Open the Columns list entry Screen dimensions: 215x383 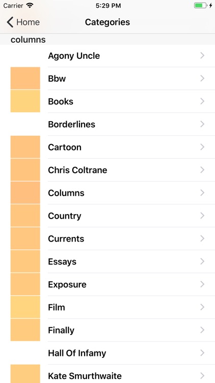coord(107,193)
